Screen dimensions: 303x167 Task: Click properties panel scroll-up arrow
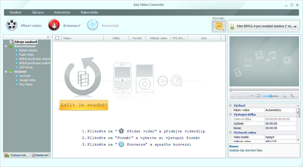[x=298, y=106]
